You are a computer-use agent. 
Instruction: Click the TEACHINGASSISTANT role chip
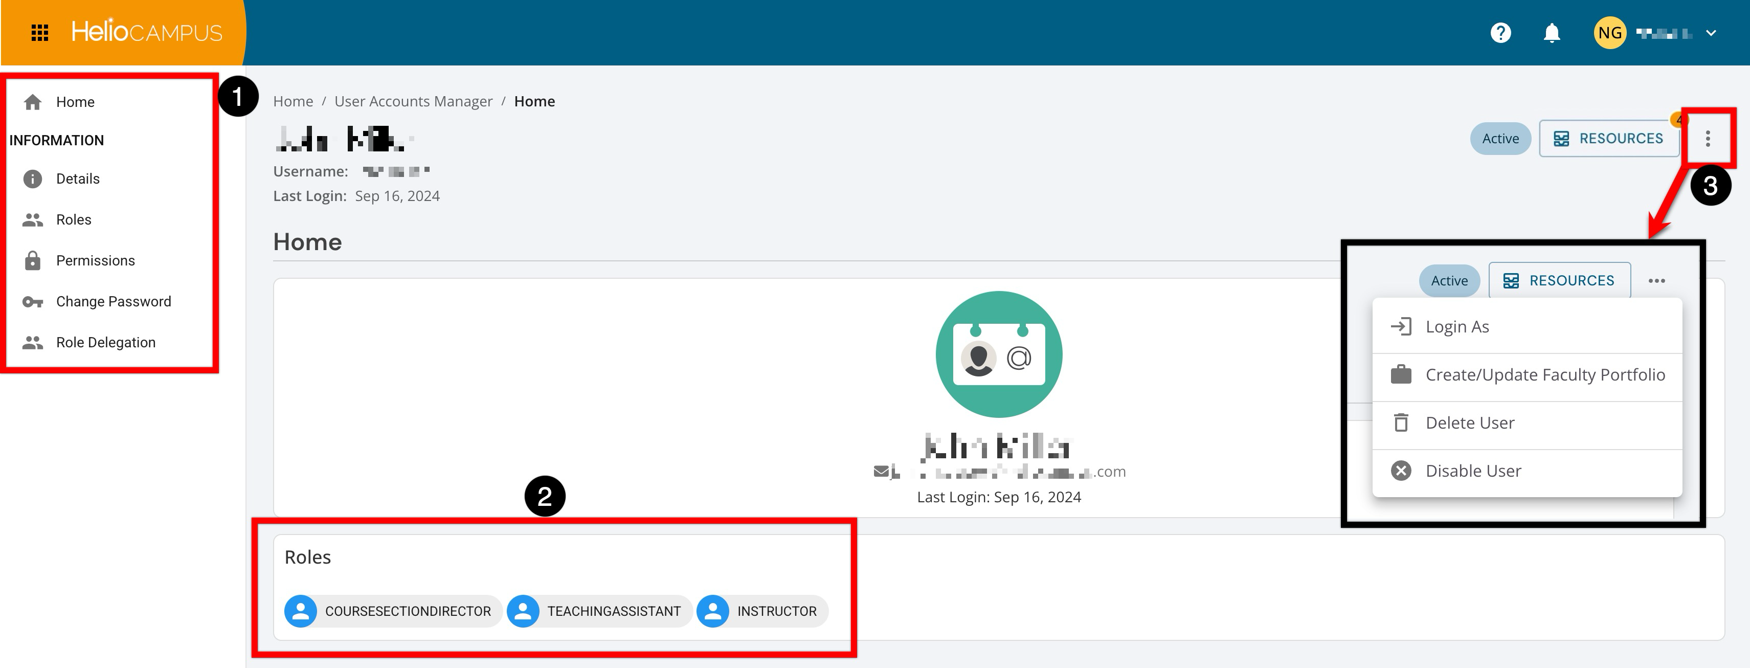click(x=599, y=611)
